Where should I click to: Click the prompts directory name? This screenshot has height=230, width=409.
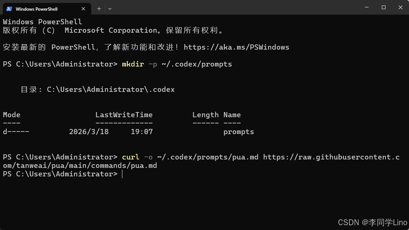point(238,132)
